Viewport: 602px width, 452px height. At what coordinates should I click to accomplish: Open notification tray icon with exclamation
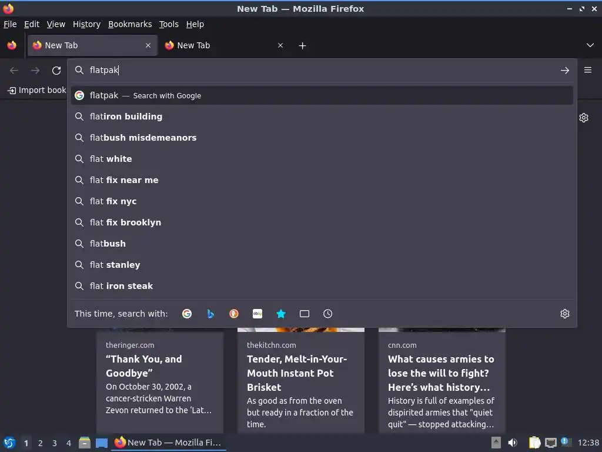pos(566,442)
